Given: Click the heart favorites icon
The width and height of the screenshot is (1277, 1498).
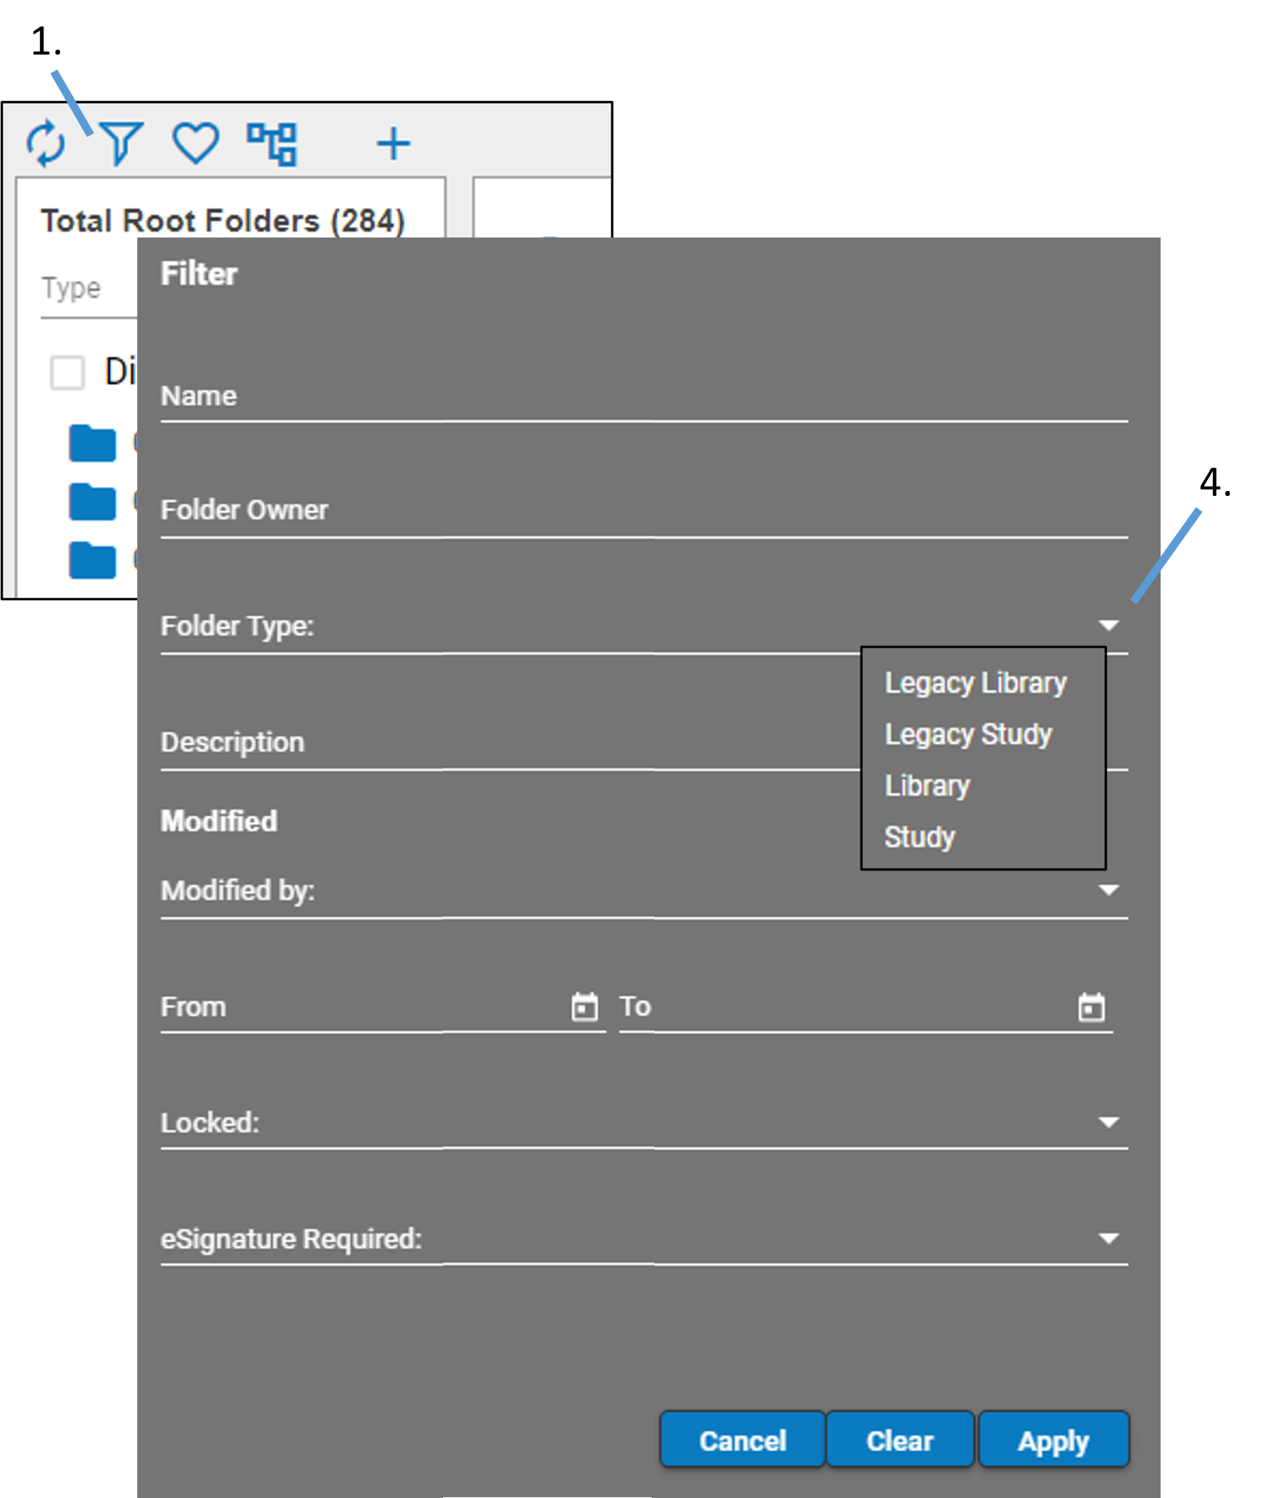Looking at the screenshot, I should pyautogui.click(x=196, y=144).
